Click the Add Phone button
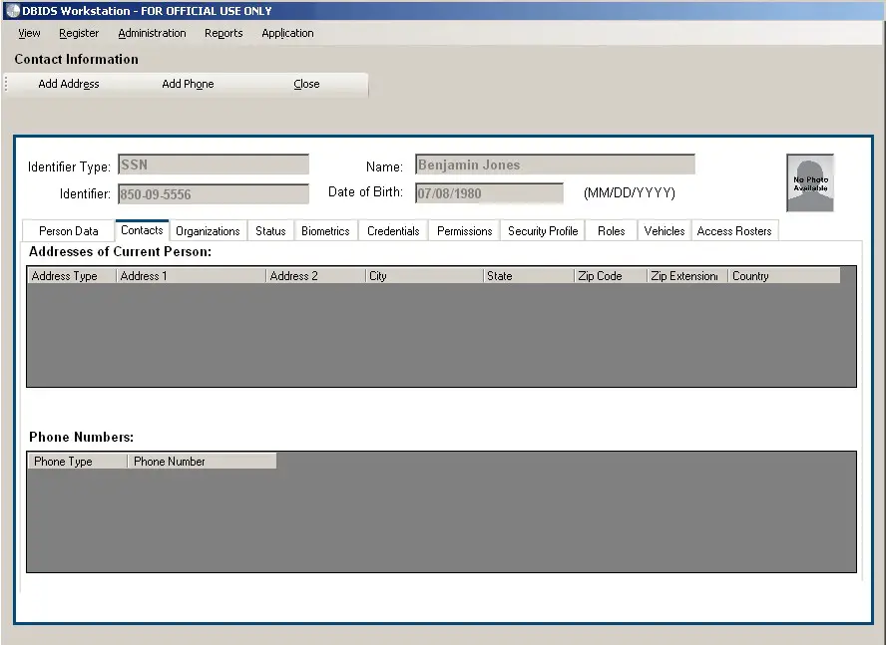The width and height of the screenshot is (886, 645). click(x=188, y=84)
